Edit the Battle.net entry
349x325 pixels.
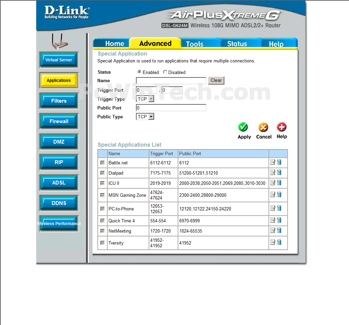coord(273,162)
